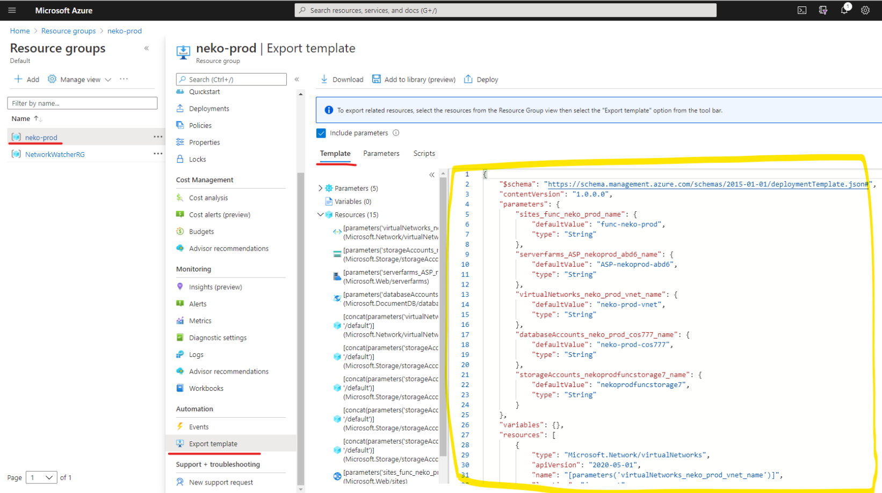The width and height of the screenshot is (882, 493).
Task: Open the portal settings gear
Action: pyautogui.click(x=865, y=10)
